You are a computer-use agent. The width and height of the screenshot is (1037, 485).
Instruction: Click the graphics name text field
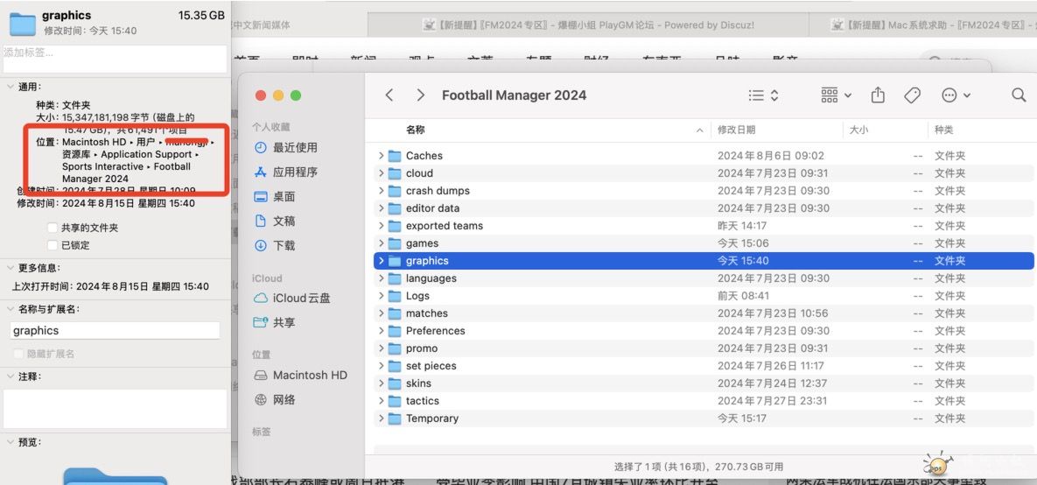click(x=115, y=331)
